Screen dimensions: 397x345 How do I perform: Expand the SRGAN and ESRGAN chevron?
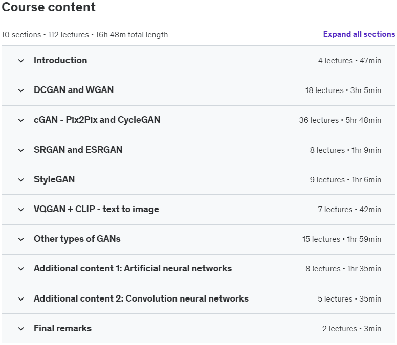21,150
